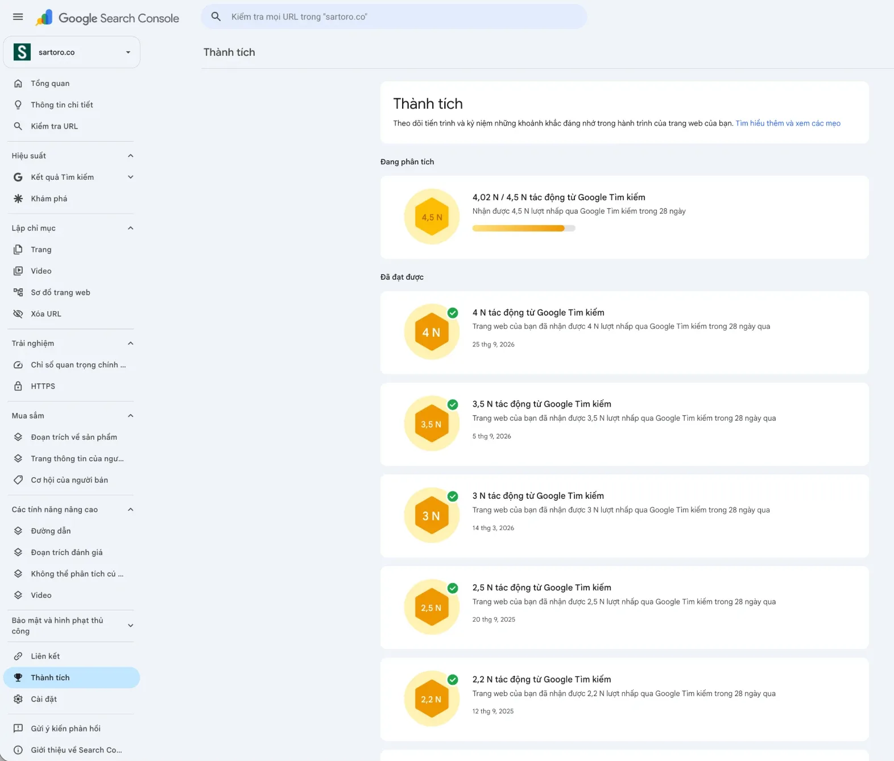Viewport: 894px width, 761px height.
Task: Click the 3 N achievement badge
Action: click(432, 516)
